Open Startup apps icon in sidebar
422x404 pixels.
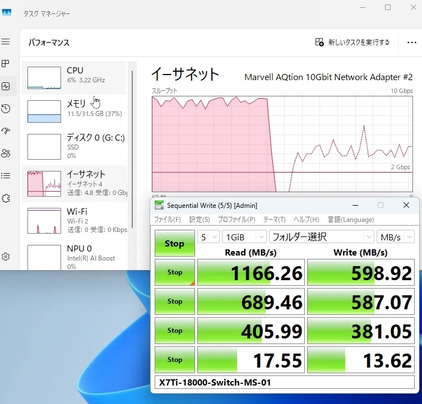point(6,131)
